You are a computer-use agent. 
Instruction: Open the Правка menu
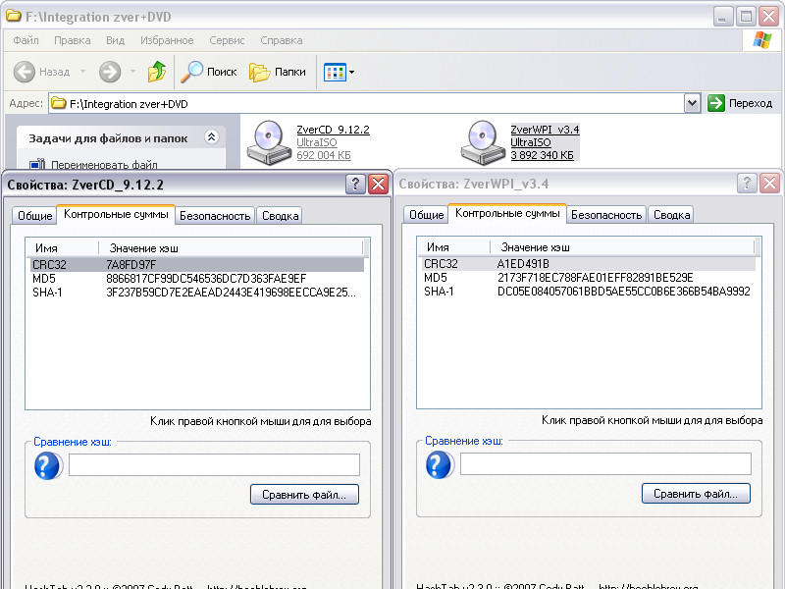[x=72, y=40]
